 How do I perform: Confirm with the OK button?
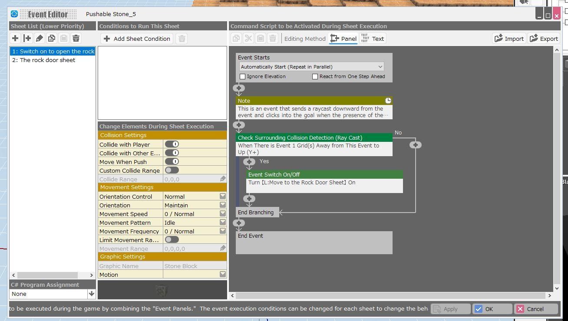[x=492, y=309]
